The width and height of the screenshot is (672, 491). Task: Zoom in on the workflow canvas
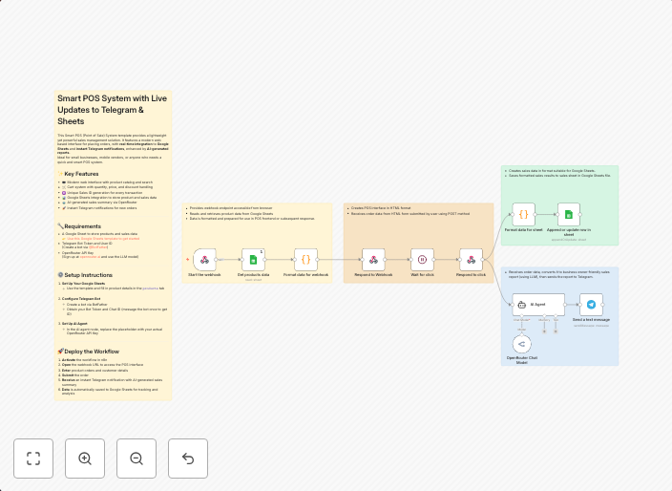(85, 458)
